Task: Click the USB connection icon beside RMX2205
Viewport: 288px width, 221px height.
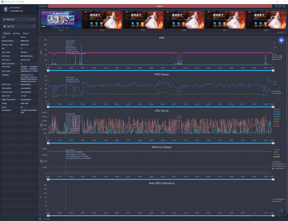Action: pos(30,19)
